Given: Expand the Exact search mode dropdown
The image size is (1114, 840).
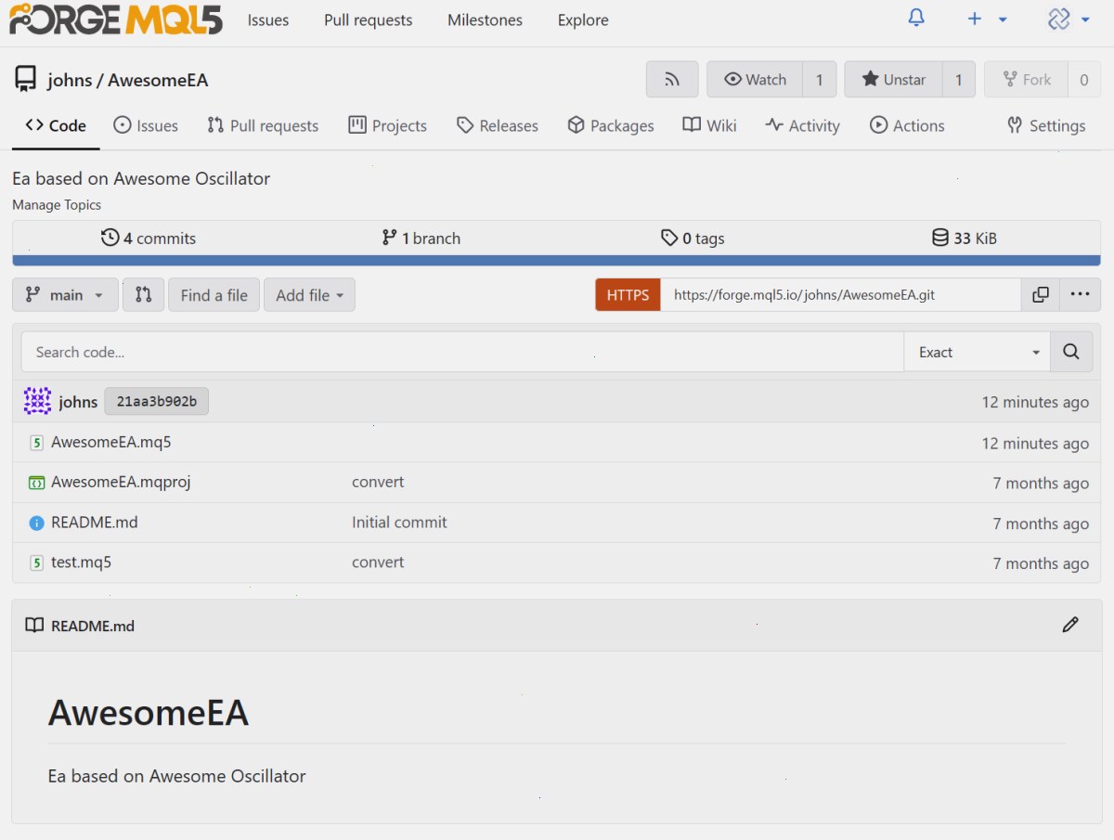Looking at the screenshot, I should pos(978,352).
